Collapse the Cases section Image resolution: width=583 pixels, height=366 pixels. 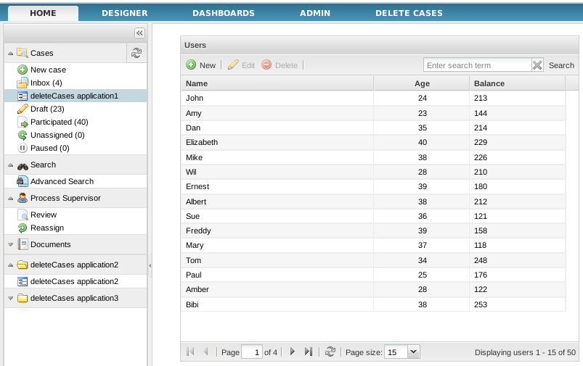click(x=10, y=53)
